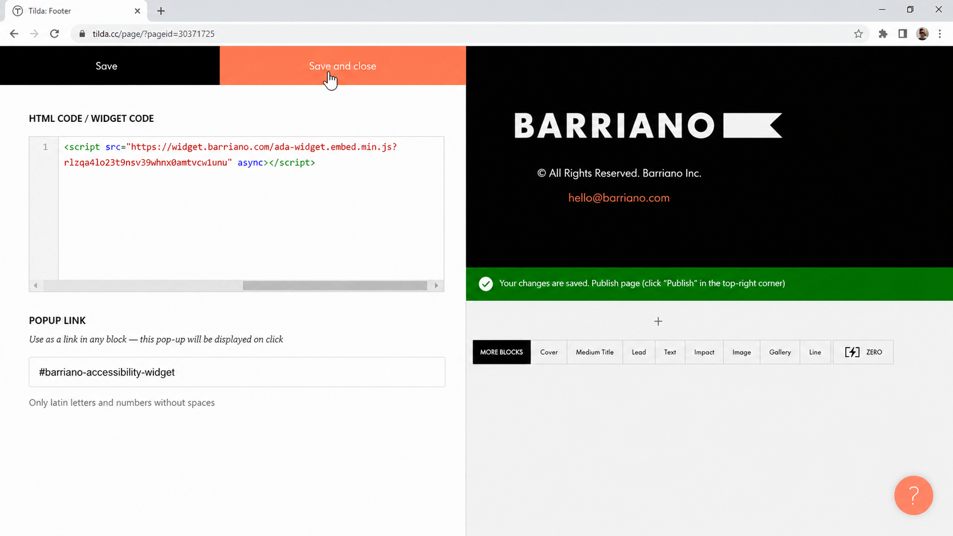The height and width of the screenshot is (536, 953).
Task: Restore down the browser window
Action: [910, 10]
